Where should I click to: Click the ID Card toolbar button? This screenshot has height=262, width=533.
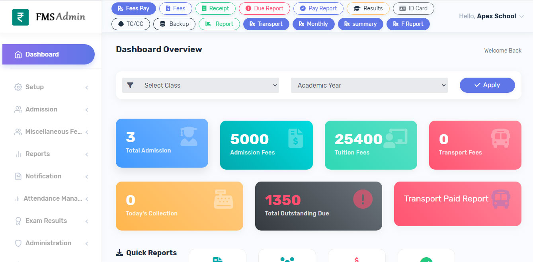pos(413,8)
